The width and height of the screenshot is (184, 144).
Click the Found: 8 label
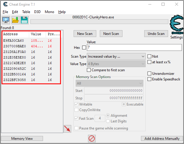[x=7, y=28]
